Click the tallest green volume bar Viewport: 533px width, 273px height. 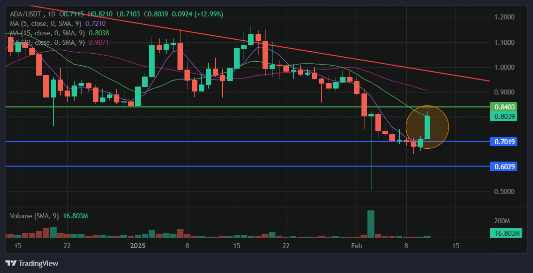coord(370,223)
